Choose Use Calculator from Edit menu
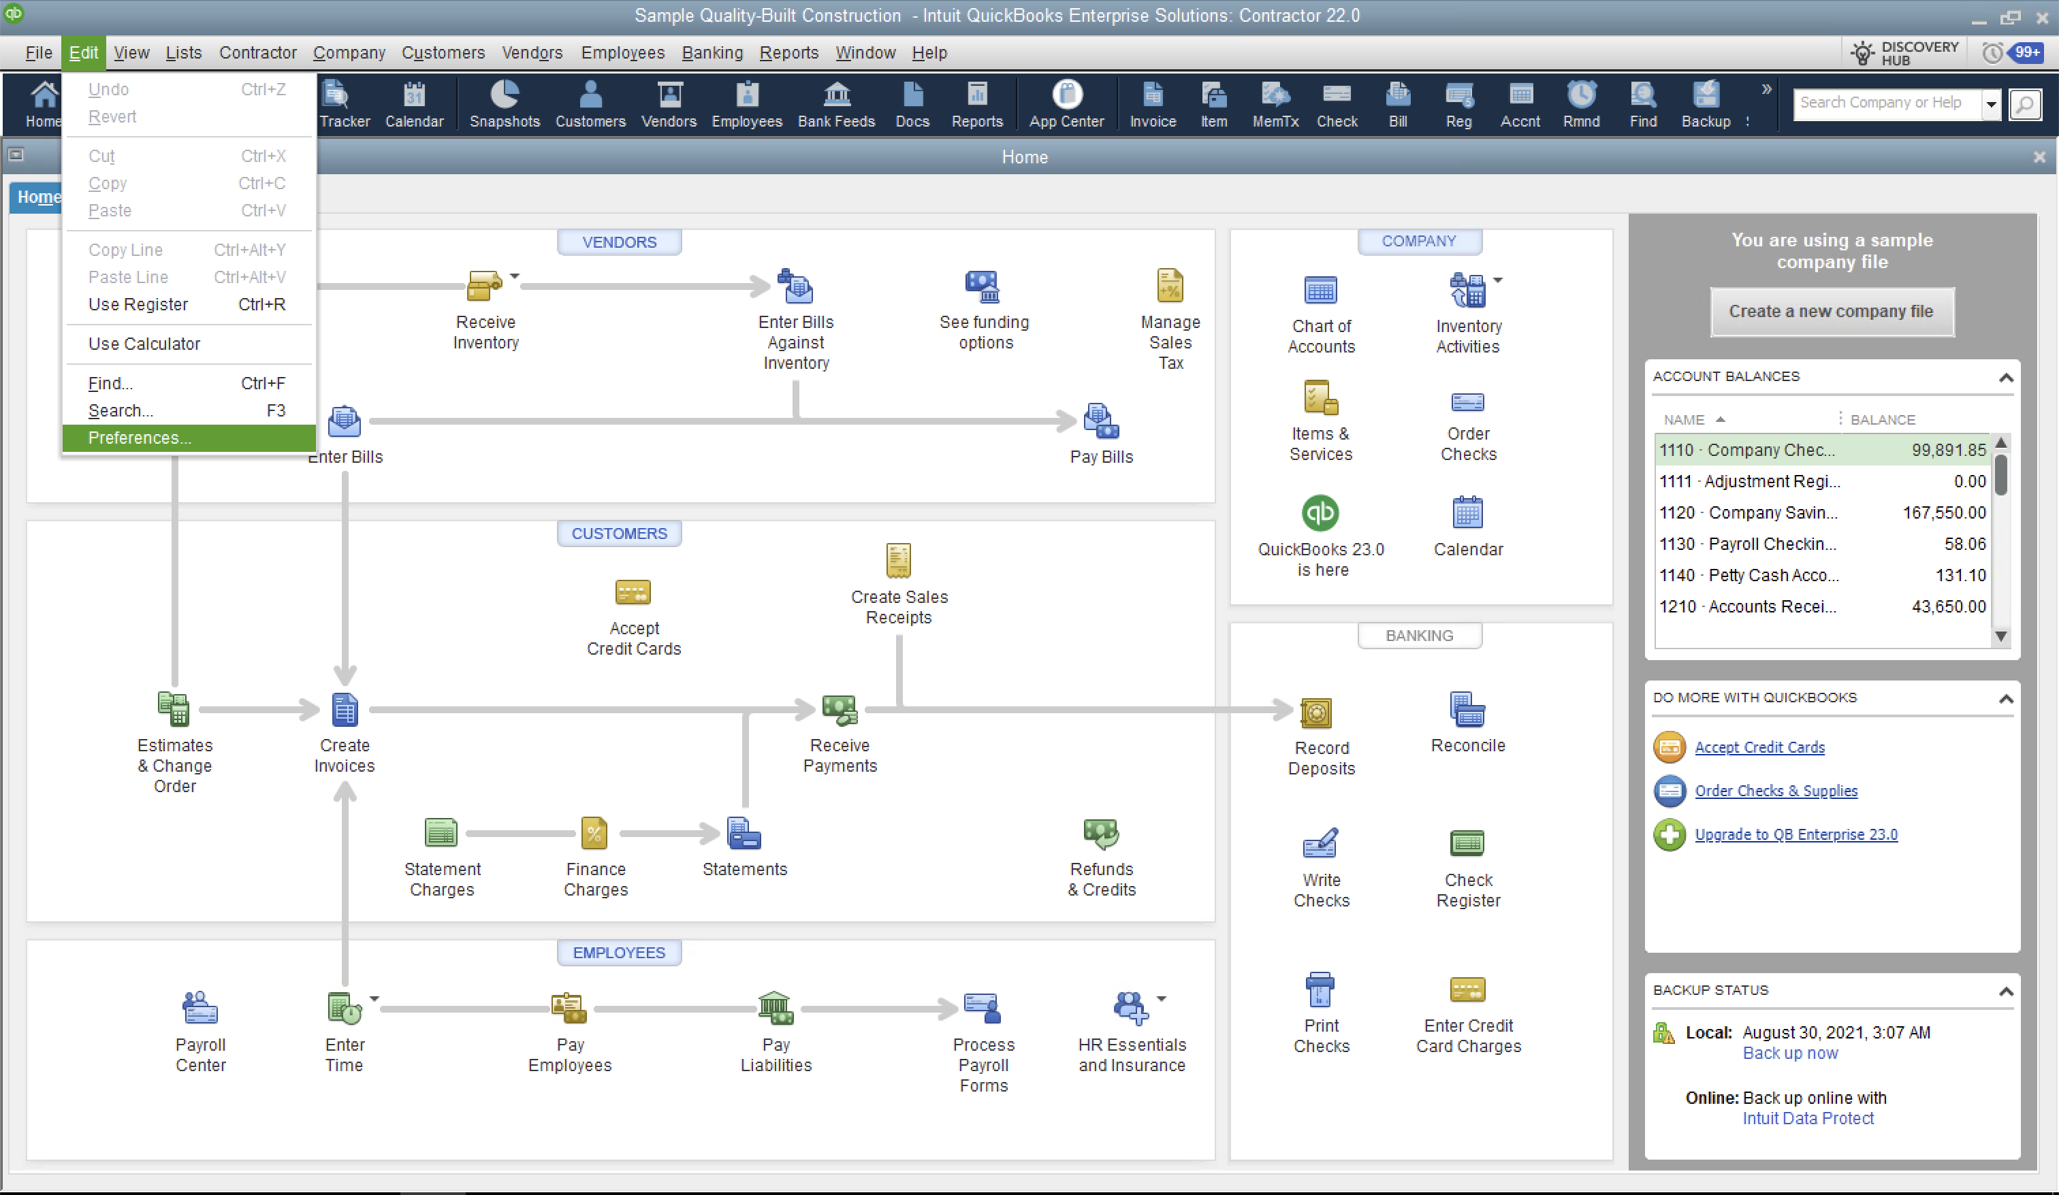Image resolution: width=2059 pixels, height=1195 pixels. click(x=189, y=344)
